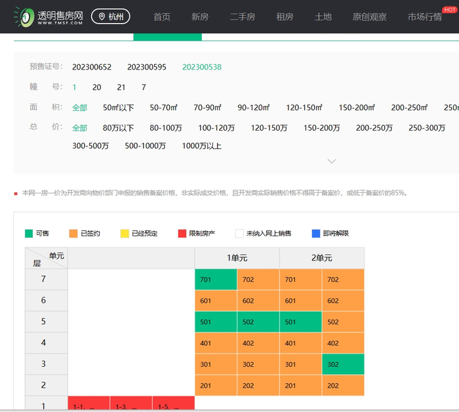The image size is (459, 412).
Task: Click the orange 已签约 legend swatch
Action: [x=73, y=234]
